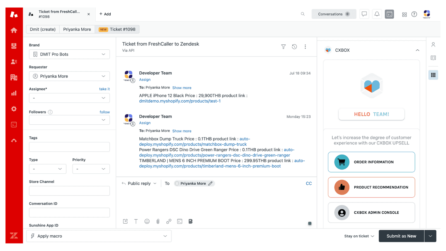Open the Home icon in the sidebar
Screen dimensions: 446x251
point(14,30)
